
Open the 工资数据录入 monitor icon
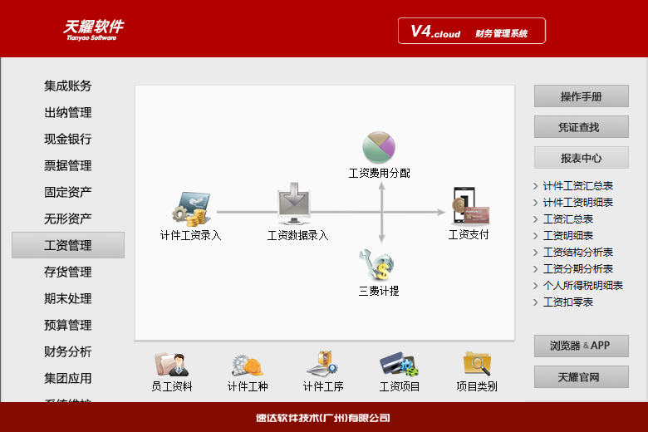[x=294, y=204]
